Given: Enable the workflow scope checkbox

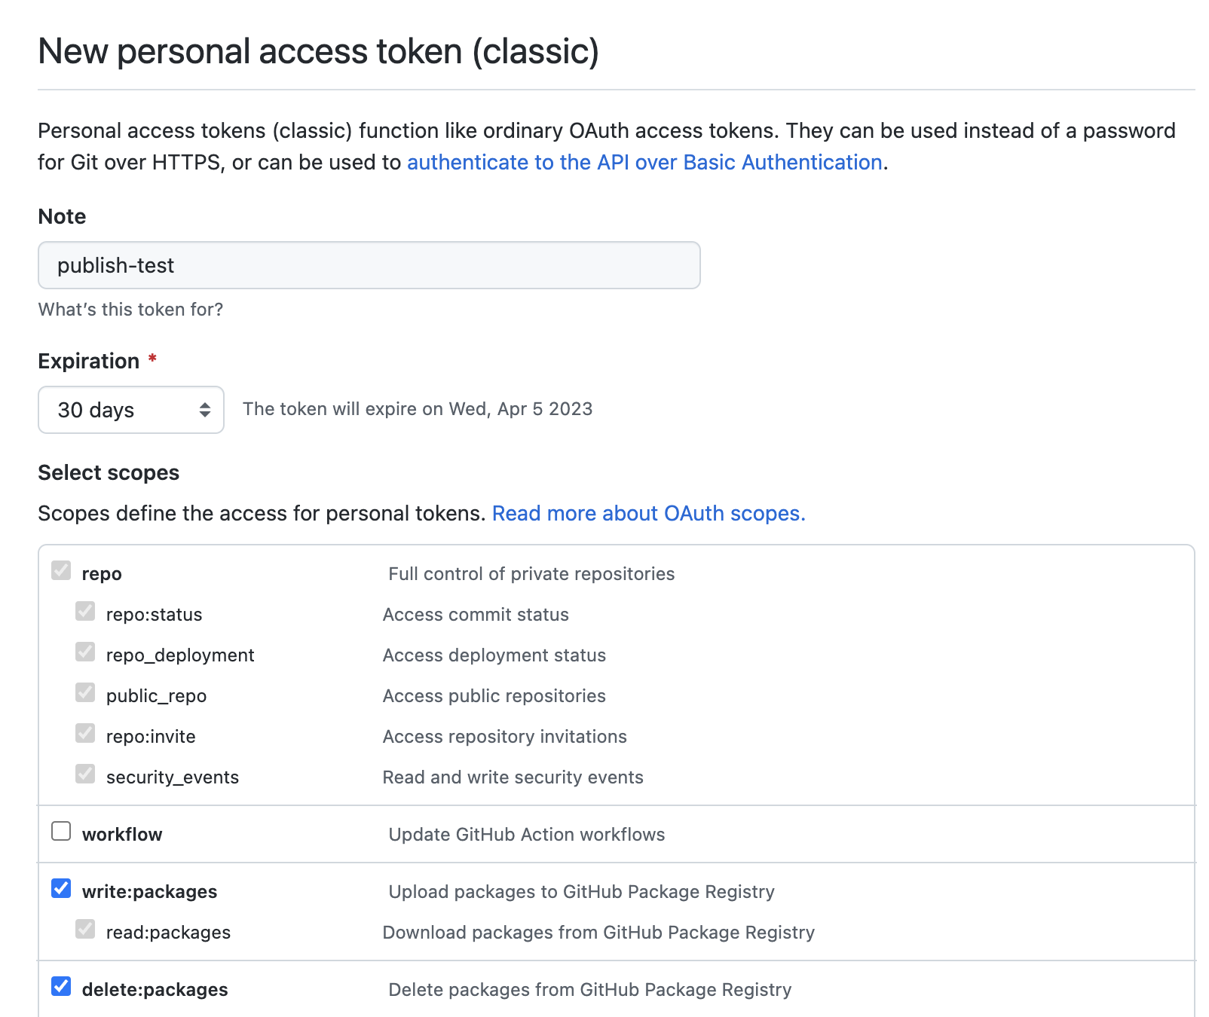Looking at the screenshot, I should [x=61, y=831].
